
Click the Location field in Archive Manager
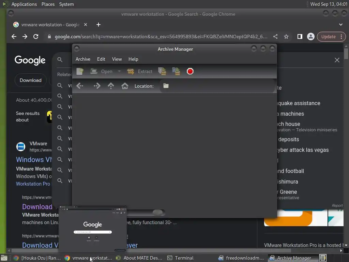217,86
